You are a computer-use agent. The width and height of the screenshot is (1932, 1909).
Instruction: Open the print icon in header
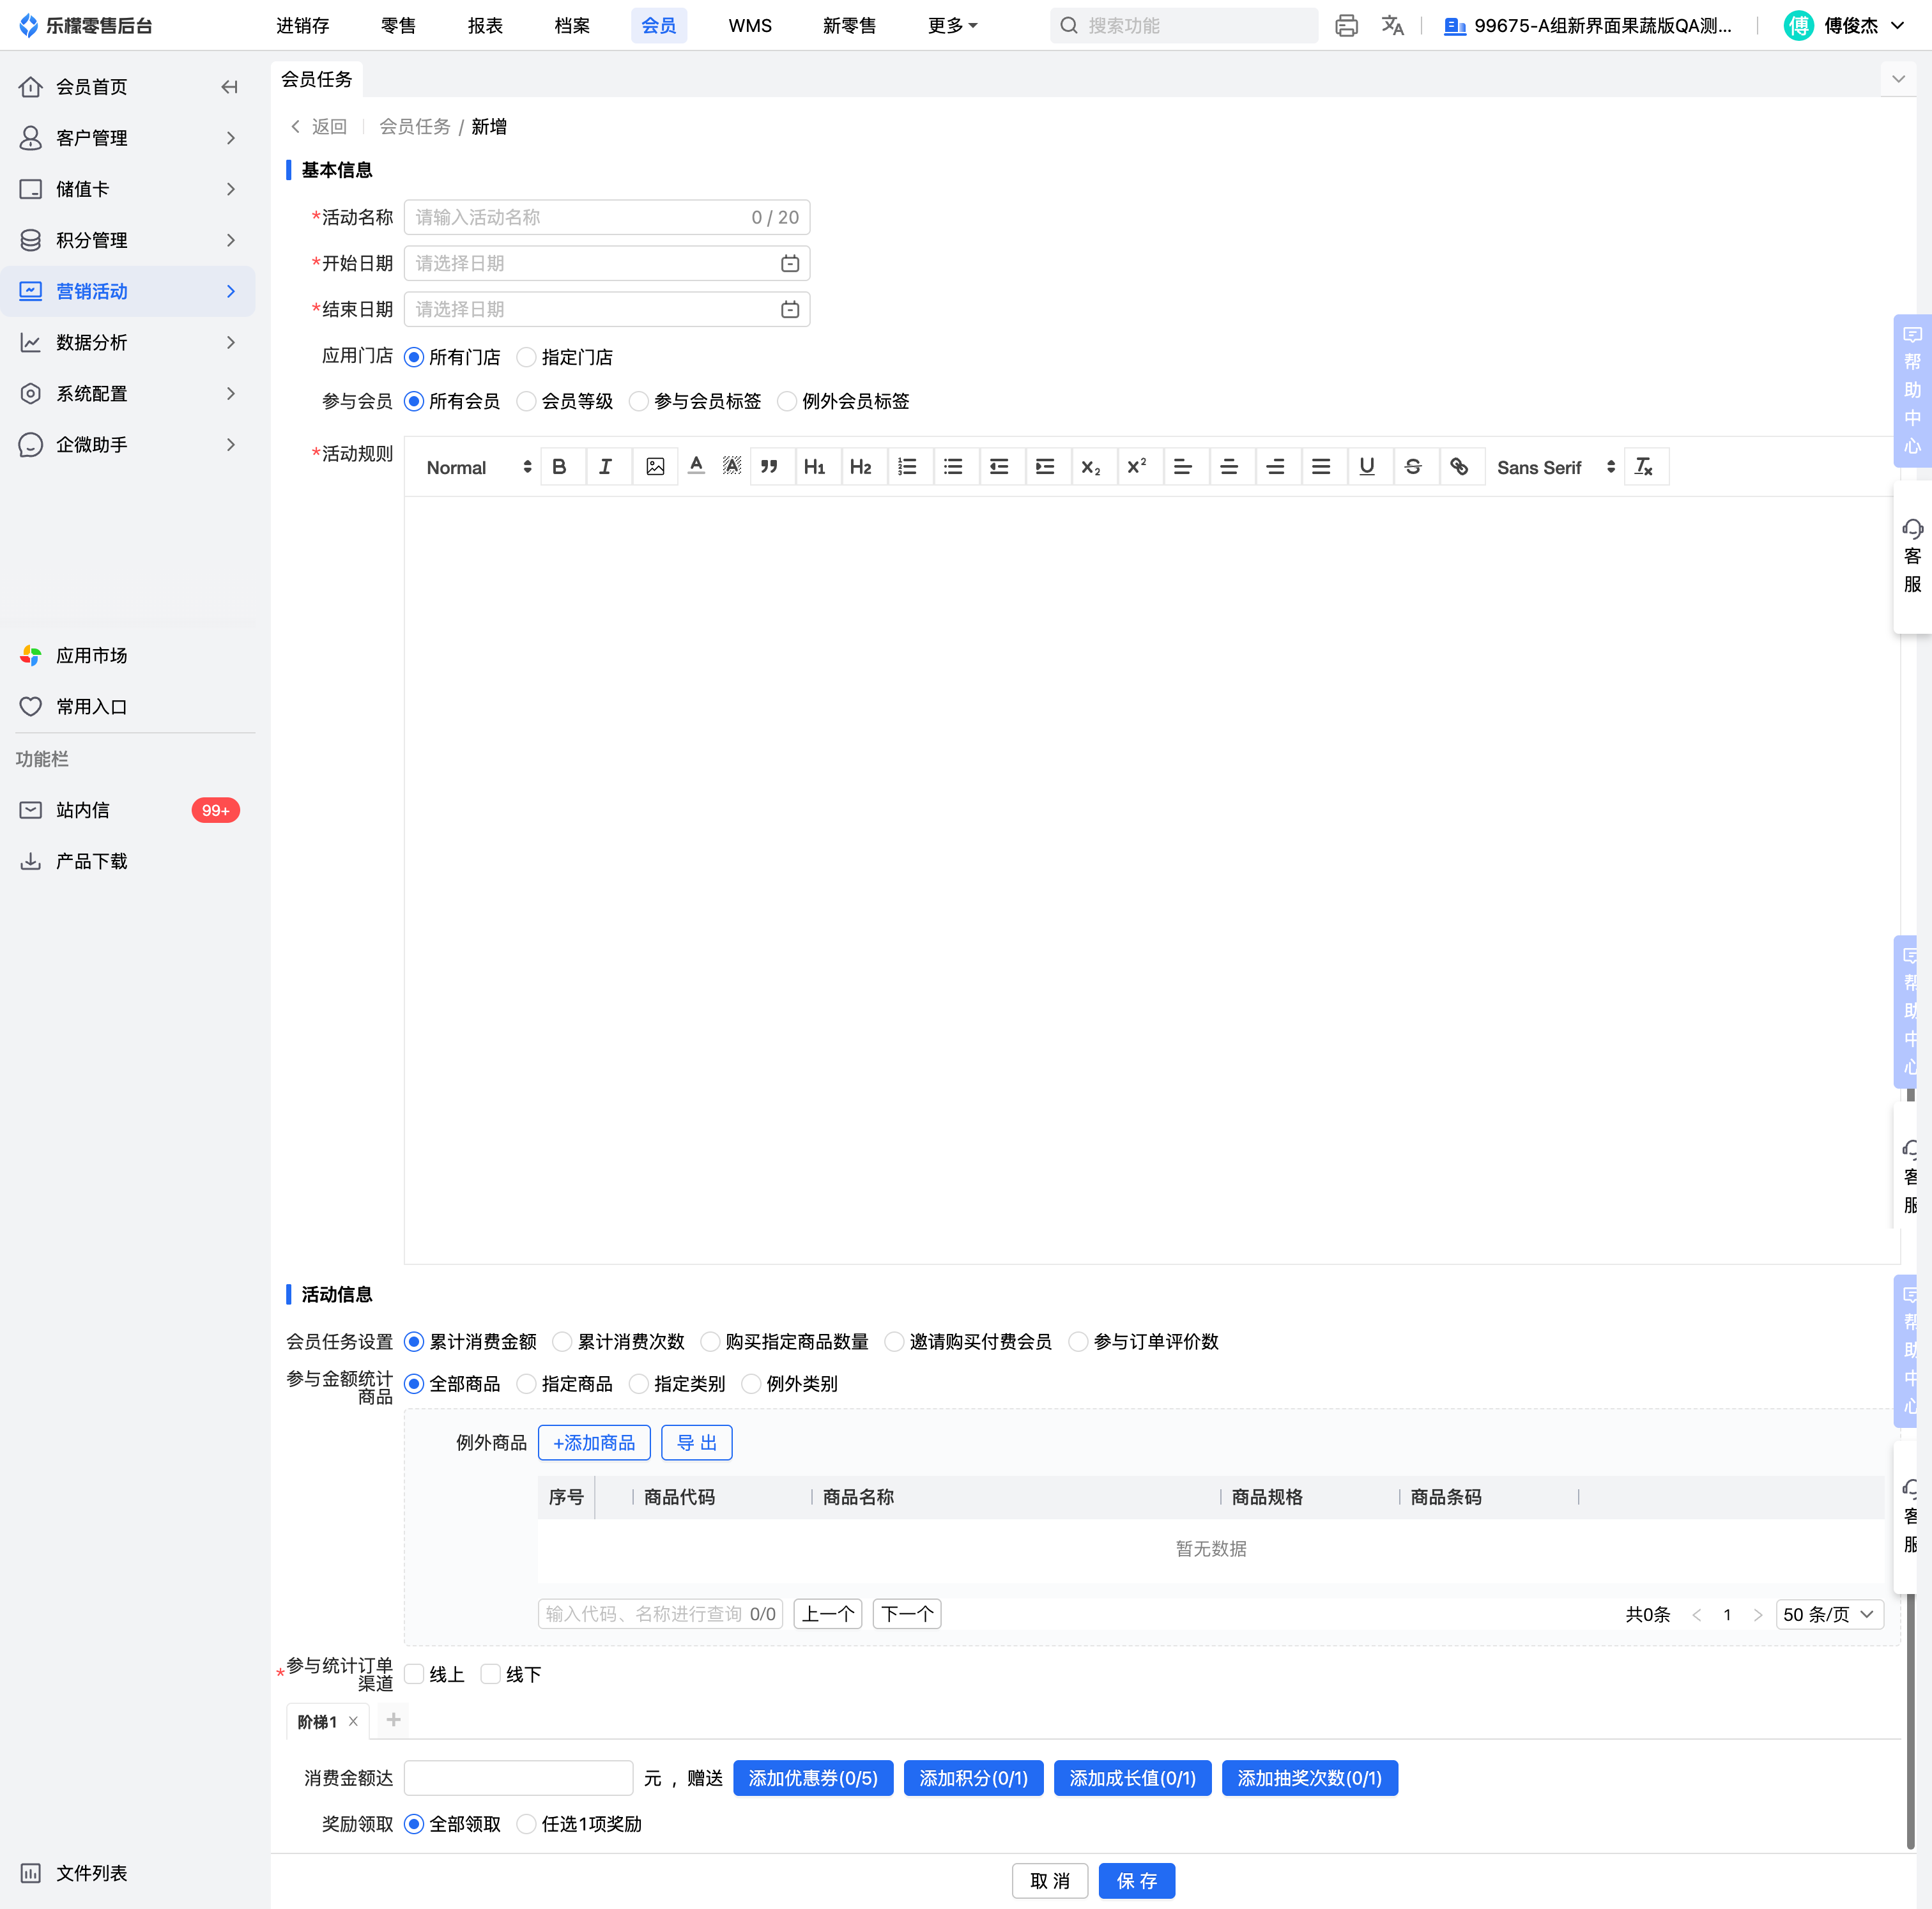click(1346, 26)
